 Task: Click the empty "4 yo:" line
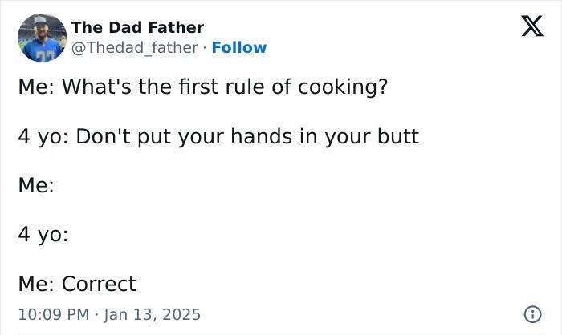click(43, 235)
